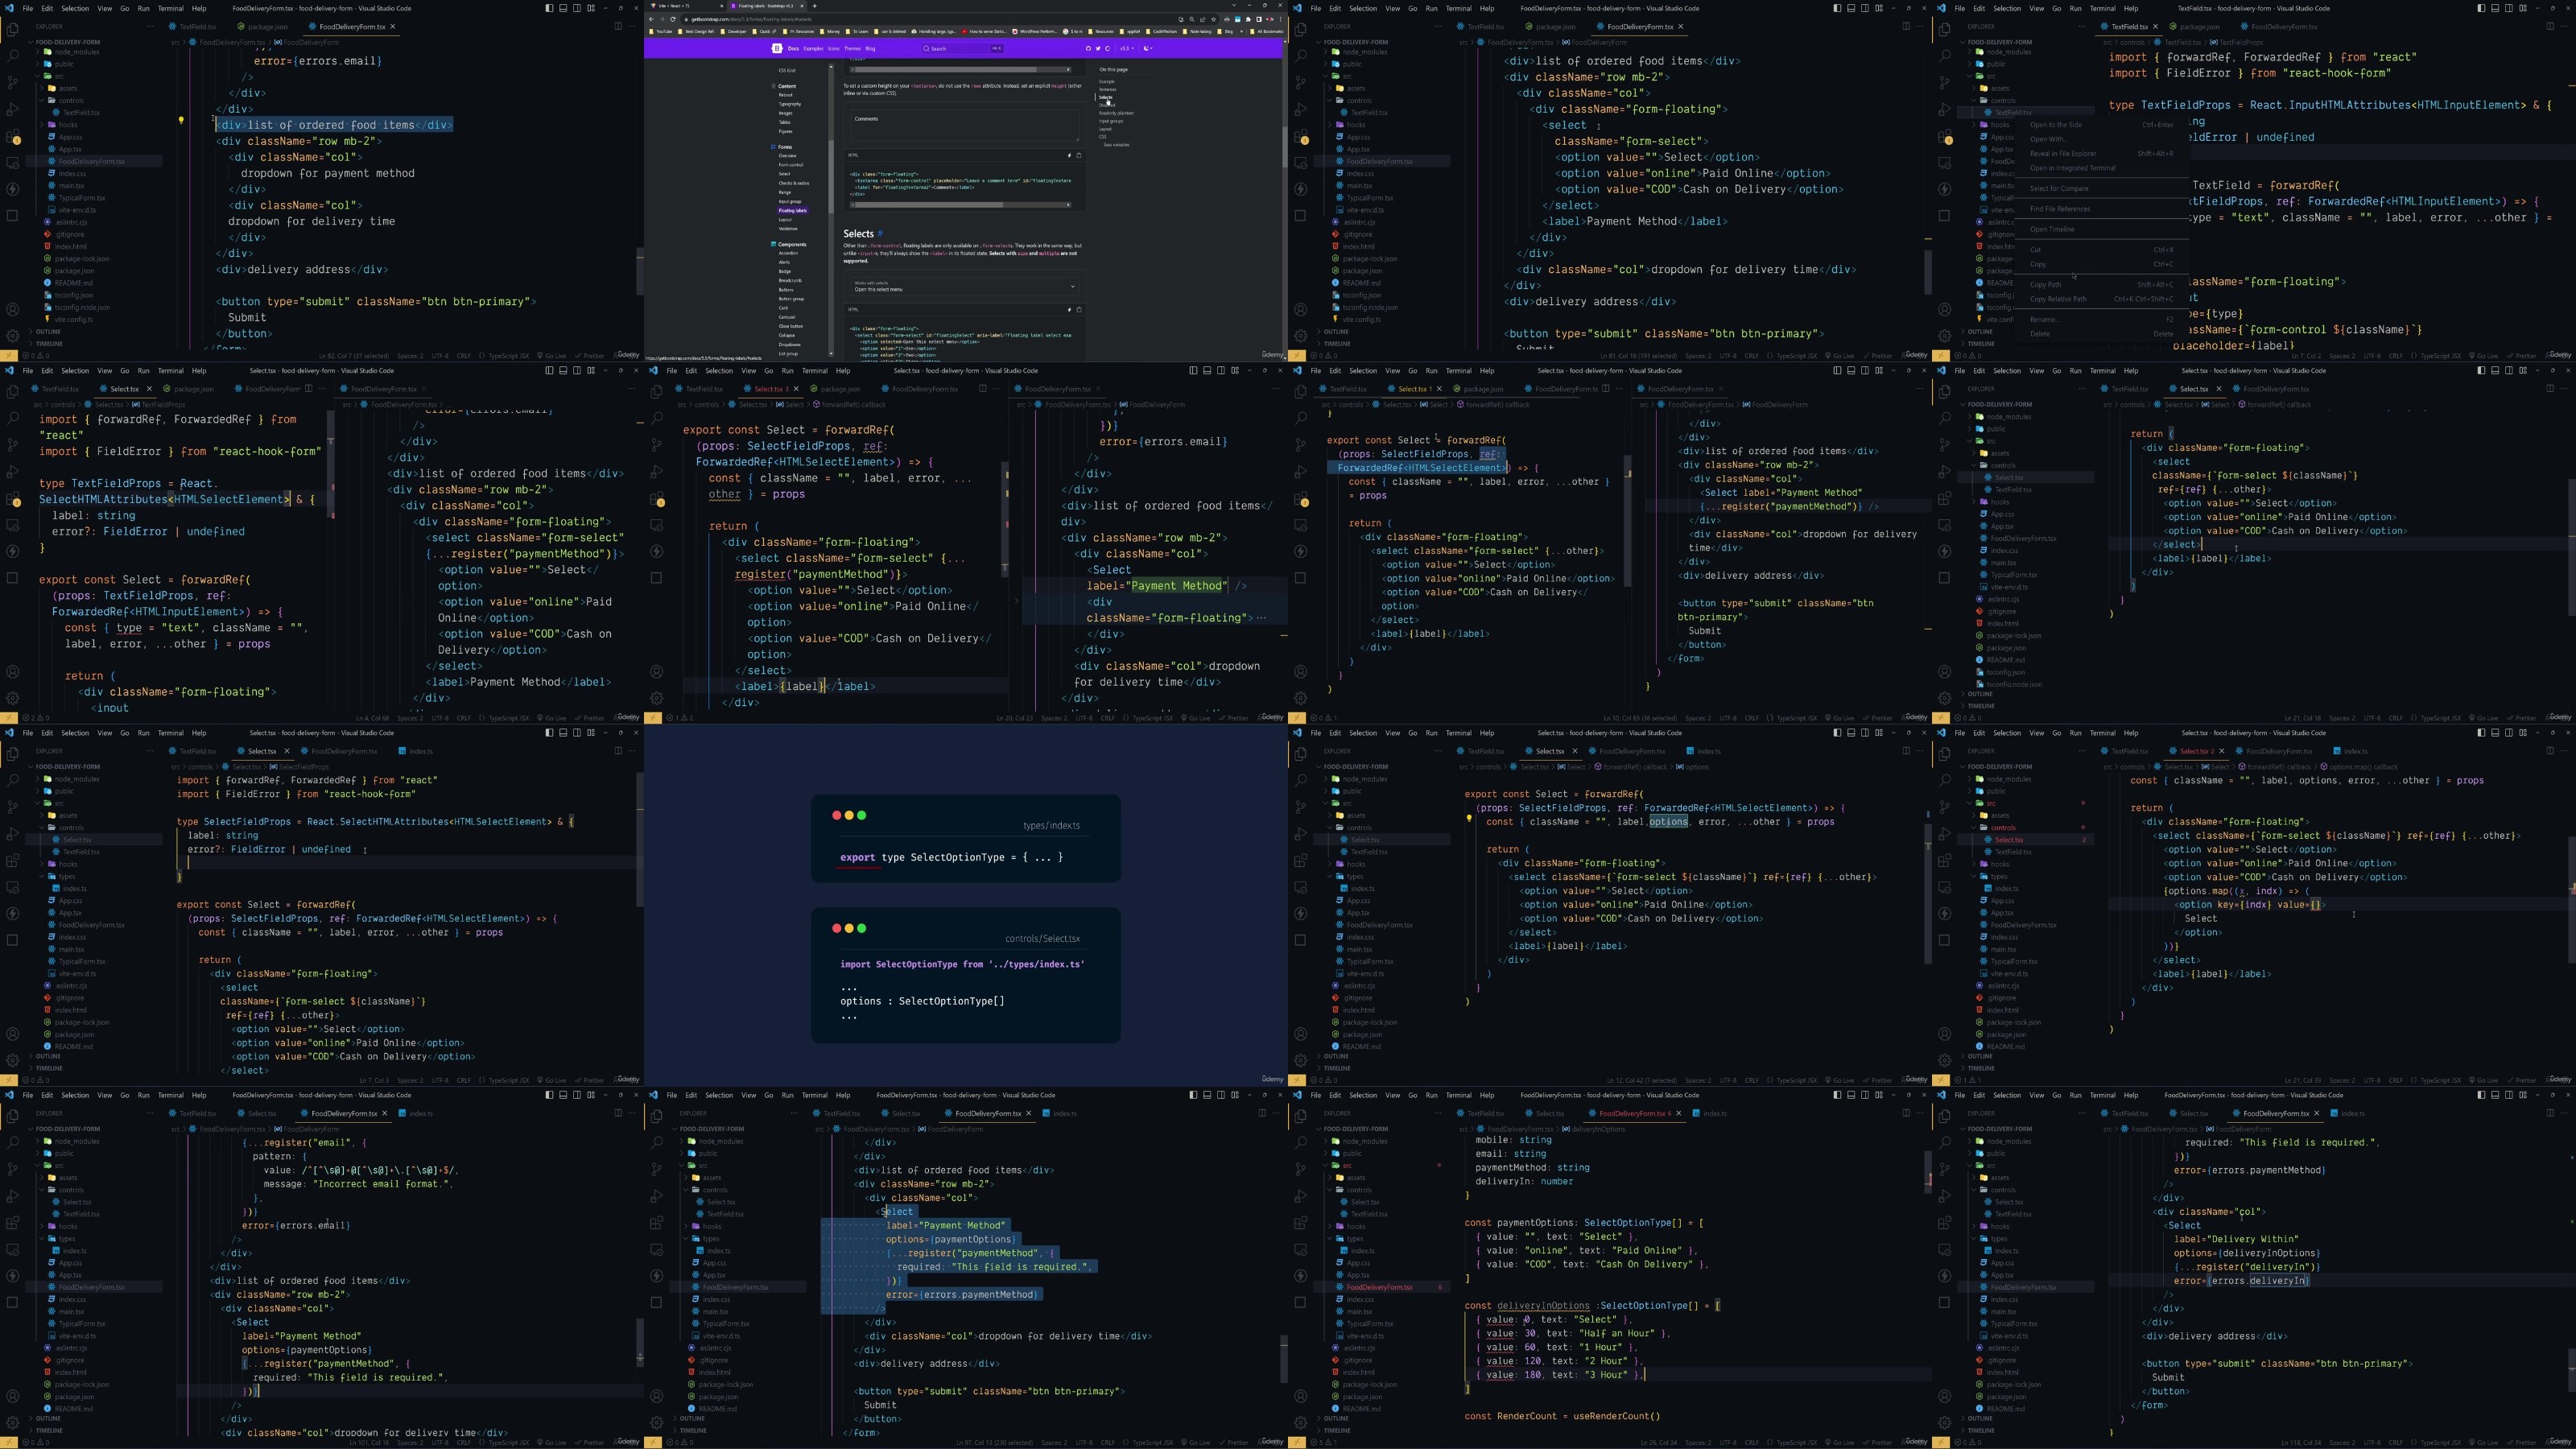Click the Selects heading anchor hash link
The height and width of the screenshot is (1449, 2576).
pyautogui.click(x=880, y=234)
